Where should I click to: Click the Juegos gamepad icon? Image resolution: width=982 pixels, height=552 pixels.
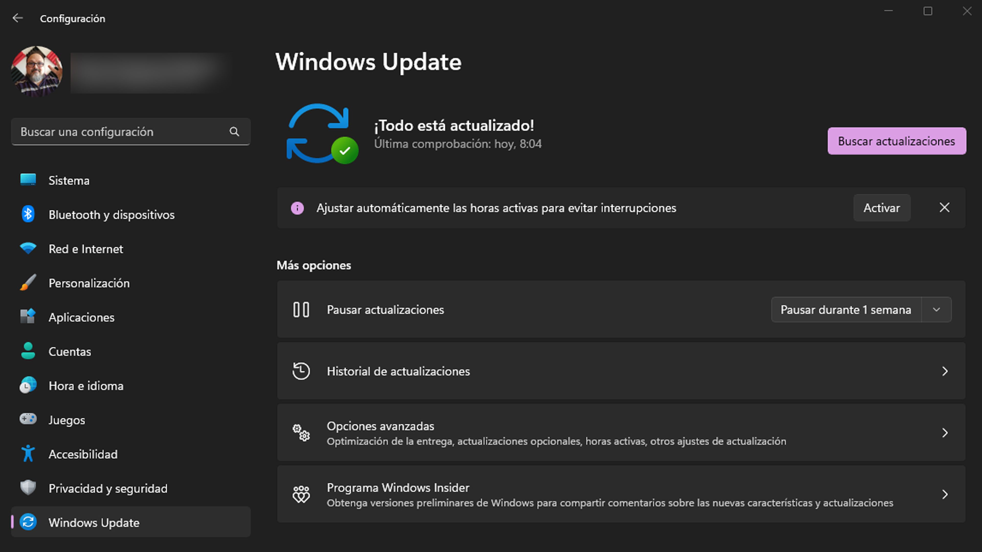coord(28,419)
